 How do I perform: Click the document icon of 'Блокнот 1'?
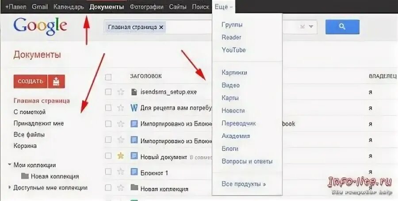point(134,172)
